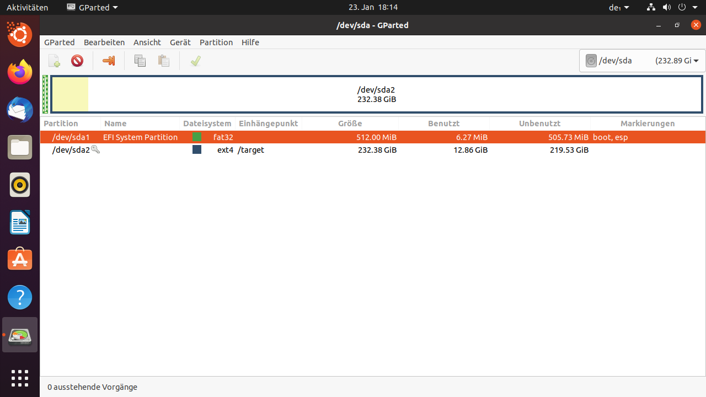Click the '505.73 MiB' unused cell
This screenshot has height=397, width=706.
click(x=568, y=137)
